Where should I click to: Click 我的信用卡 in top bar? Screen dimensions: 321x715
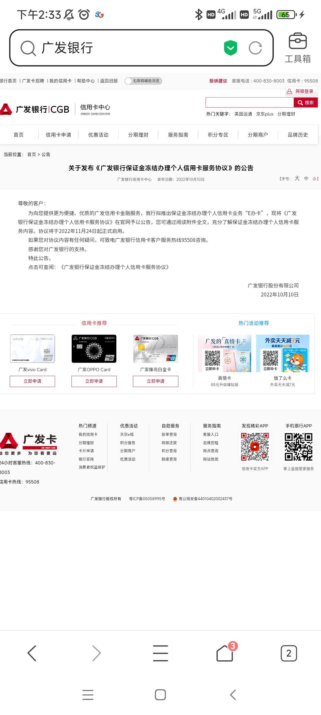61,81
